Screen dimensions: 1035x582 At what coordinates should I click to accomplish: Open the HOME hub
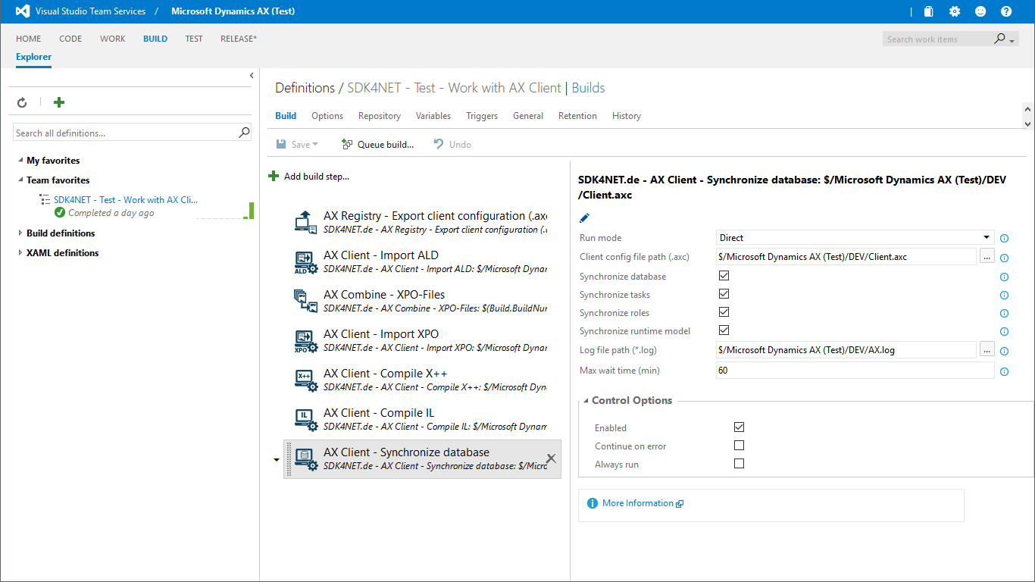(29, 39)
